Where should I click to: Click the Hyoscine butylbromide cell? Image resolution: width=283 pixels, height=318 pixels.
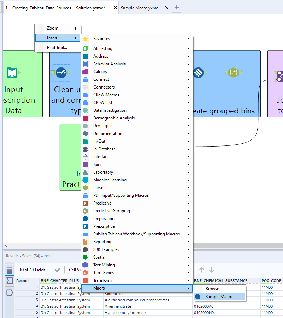148,313
